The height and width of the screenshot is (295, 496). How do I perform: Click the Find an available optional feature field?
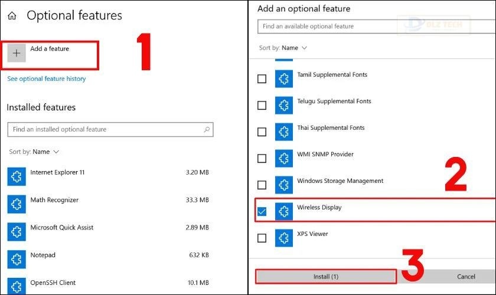tap(354, 27)
